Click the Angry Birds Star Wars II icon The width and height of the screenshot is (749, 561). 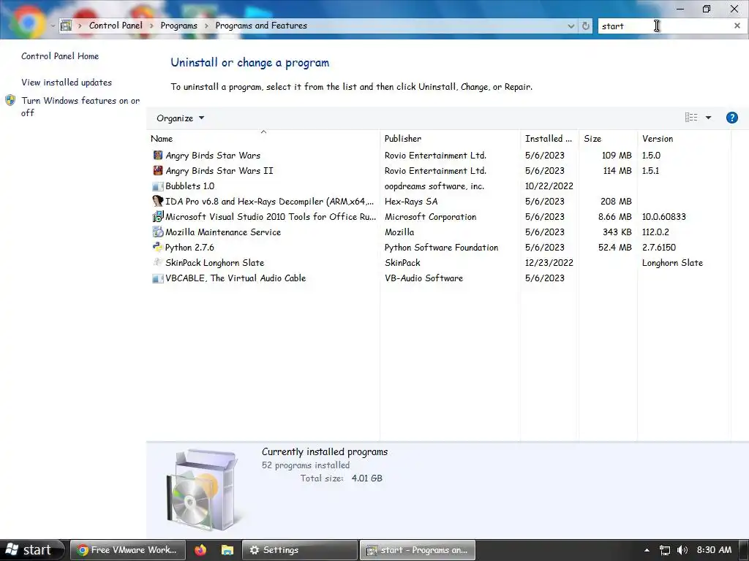[x=158, y=170]
